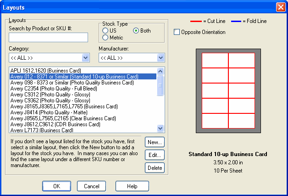Select Avery 012 - 8371 Standard 10-up layout

tap(83, 77)
